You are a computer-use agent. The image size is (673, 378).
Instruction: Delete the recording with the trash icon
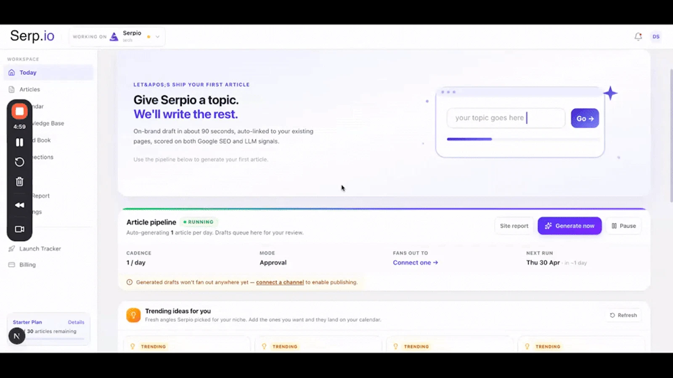point(19,182)
